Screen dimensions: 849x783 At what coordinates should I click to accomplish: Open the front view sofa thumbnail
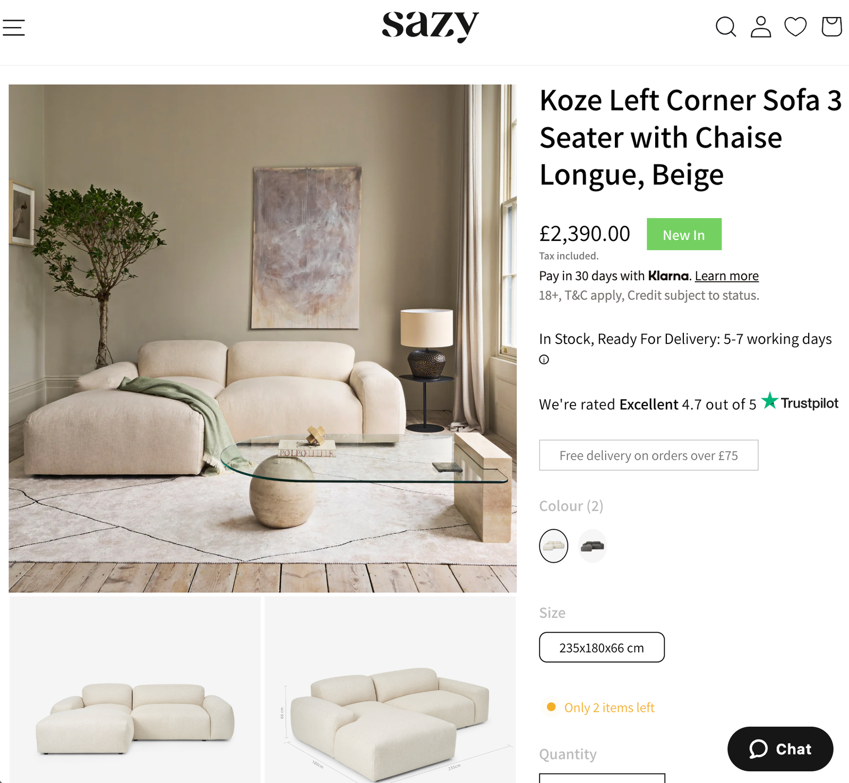click(135, 689)
